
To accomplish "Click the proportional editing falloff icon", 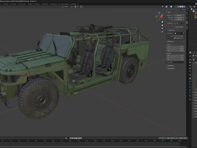I will (83, 7).
